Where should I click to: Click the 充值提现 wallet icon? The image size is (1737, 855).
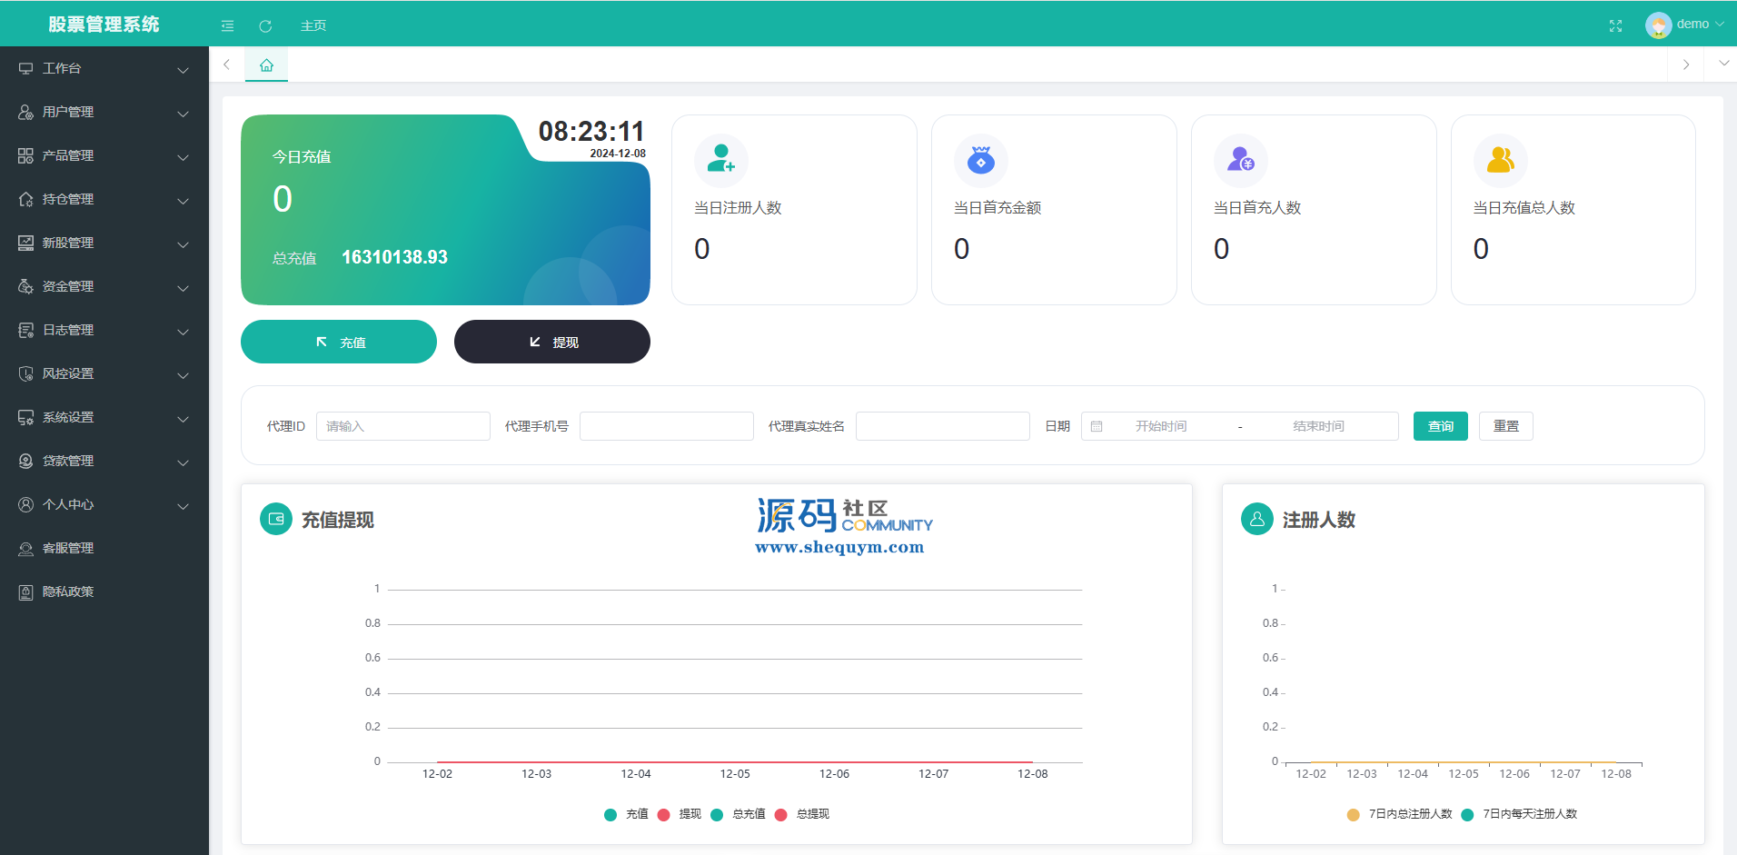[x=276, y=519]
